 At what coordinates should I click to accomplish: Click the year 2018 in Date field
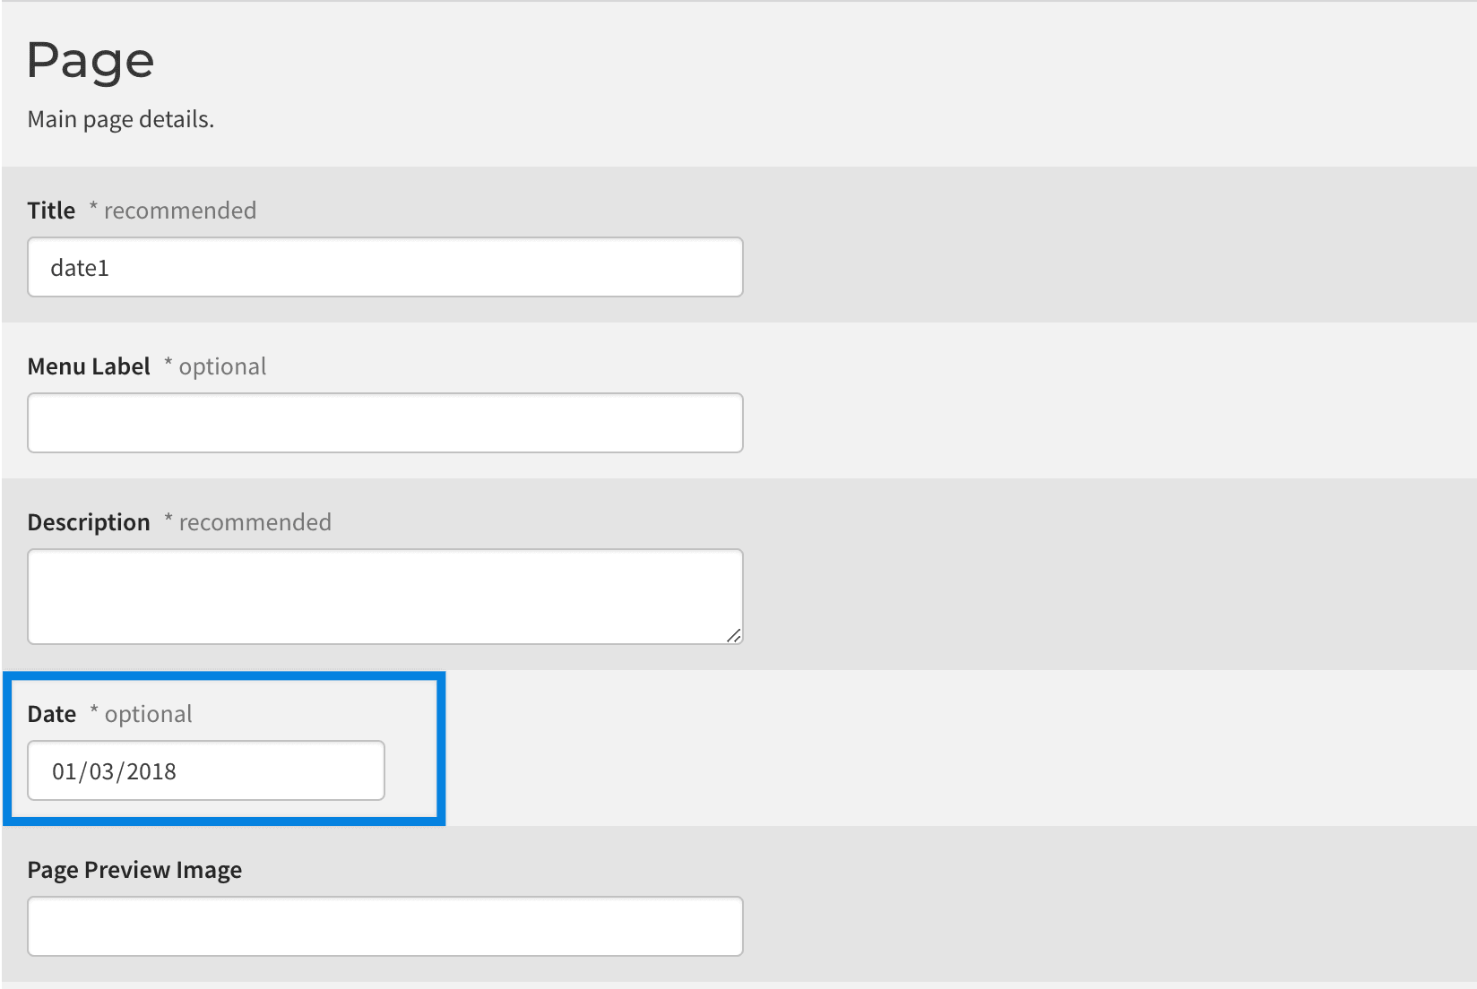point(151,771)
